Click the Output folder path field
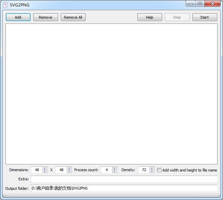This screenshot has width=223, height=200. click(x=124, y=188)
